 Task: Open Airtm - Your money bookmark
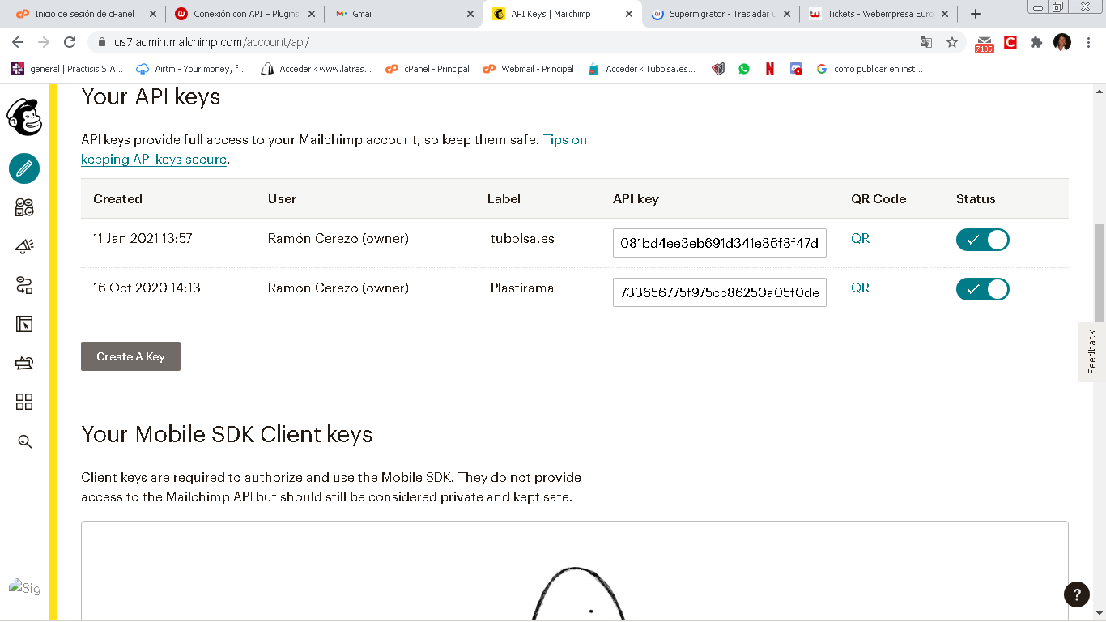[192, 69]
